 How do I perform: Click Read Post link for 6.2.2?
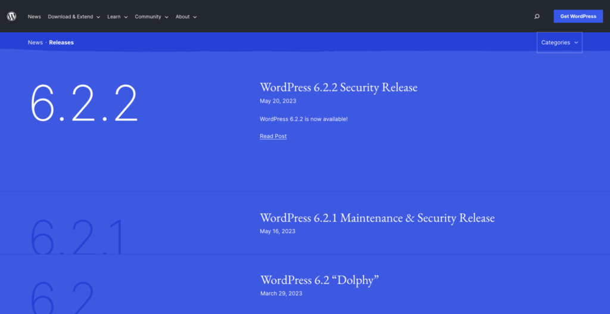pos(273,136)
